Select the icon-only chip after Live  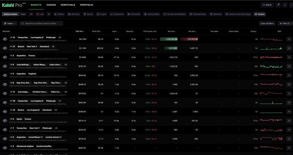point(49,14)
